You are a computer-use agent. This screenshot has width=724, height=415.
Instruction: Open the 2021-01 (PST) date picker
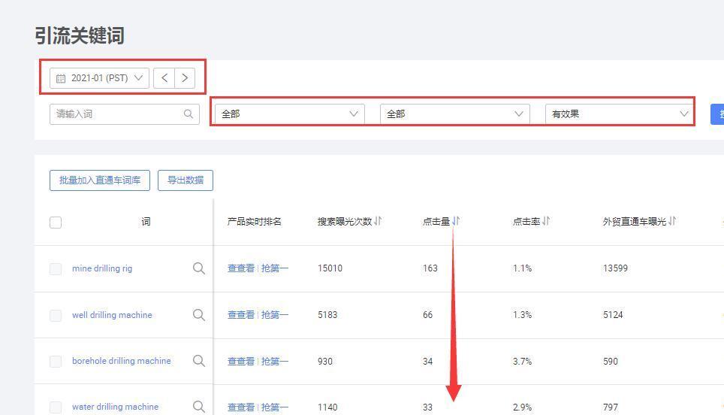point(99,78)
